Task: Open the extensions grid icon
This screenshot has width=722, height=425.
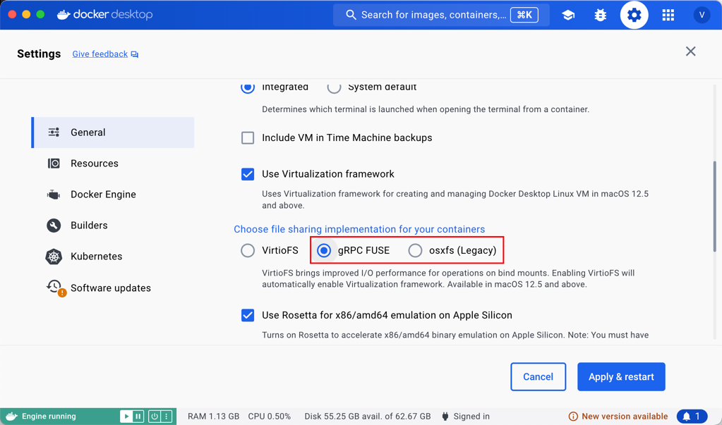Action: click(668, 15)
